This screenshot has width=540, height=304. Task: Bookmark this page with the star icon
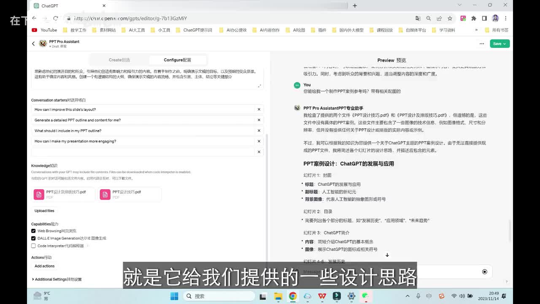pos(450,18)
